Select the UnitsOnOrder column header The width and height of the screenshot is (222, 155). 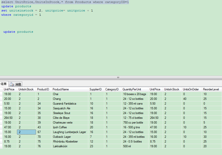pos(191,89)
